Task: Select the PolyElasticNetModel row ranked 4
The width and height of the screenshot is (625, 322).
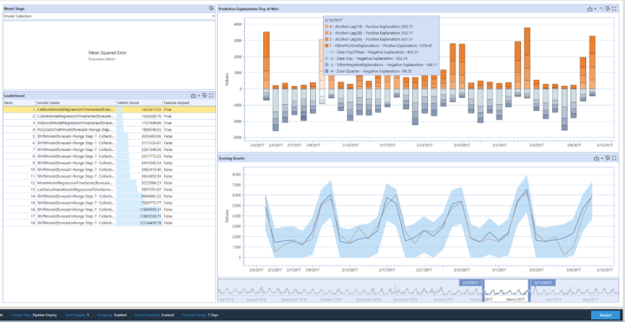Action: [109, 129]
